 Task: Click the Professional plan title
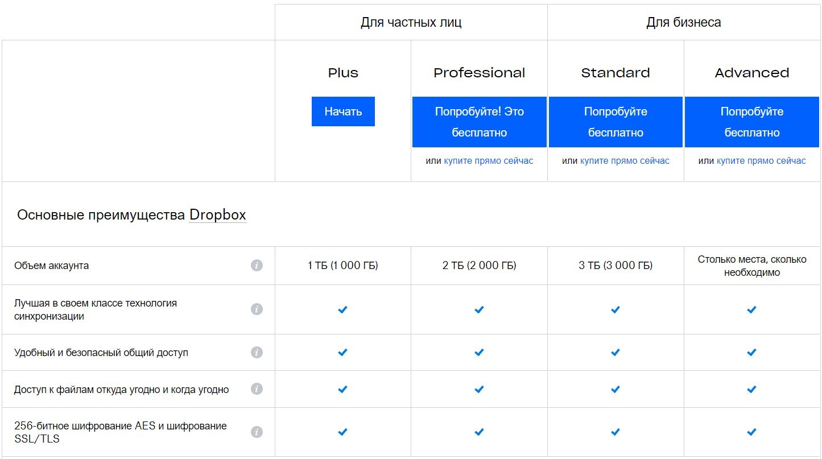[x=480, y=73]
